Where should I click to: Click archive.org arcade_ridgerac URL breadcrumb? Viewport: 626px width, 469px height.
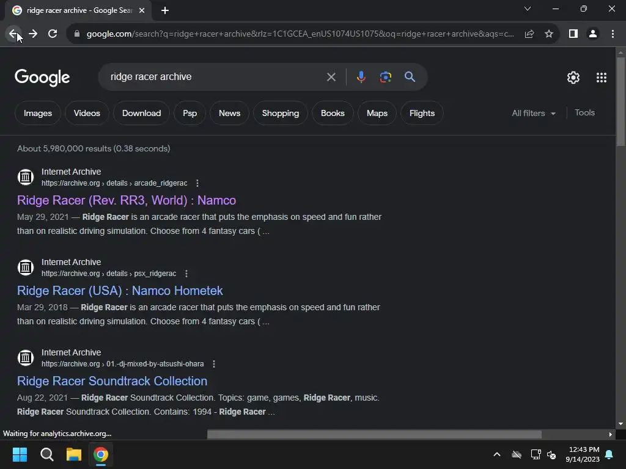114,183
